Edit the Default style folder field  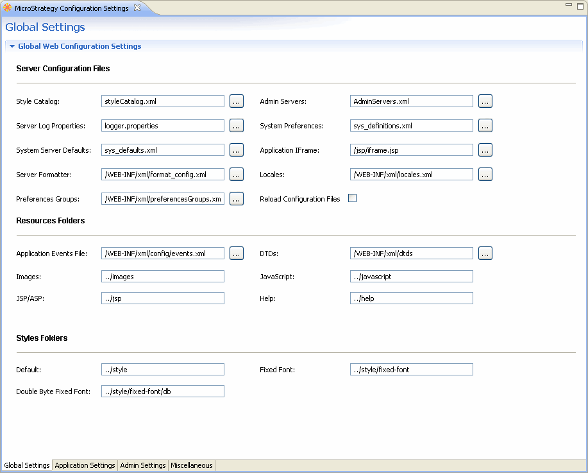(x=163, y=370)
